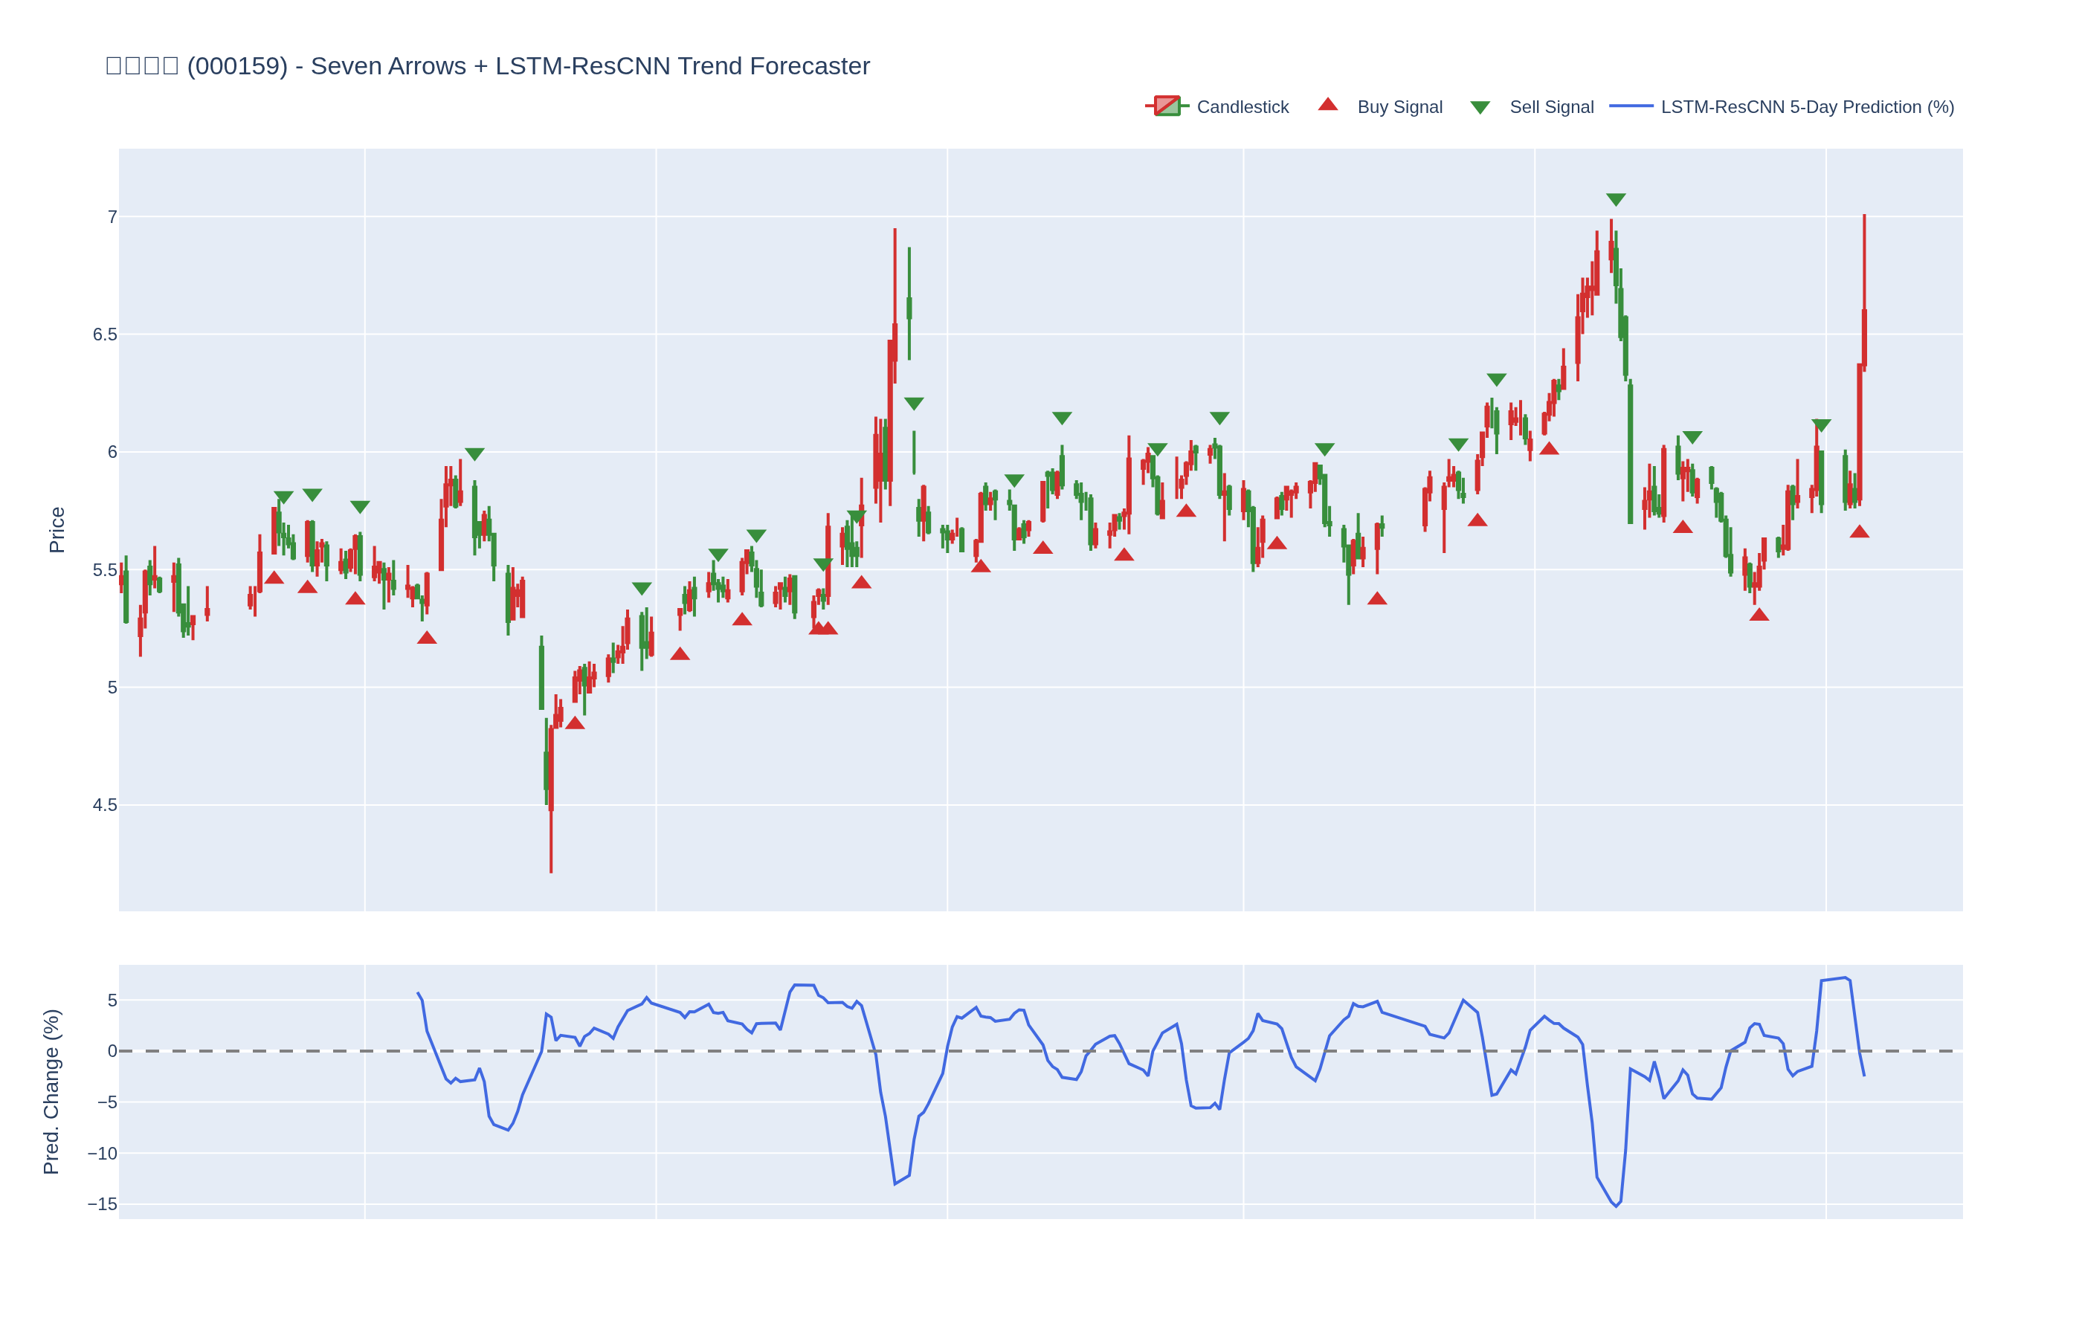Viewport: 2082px width, 1338px height.
Task: Click the 7 tick label on price axis
Action: (x=112, y=217)
